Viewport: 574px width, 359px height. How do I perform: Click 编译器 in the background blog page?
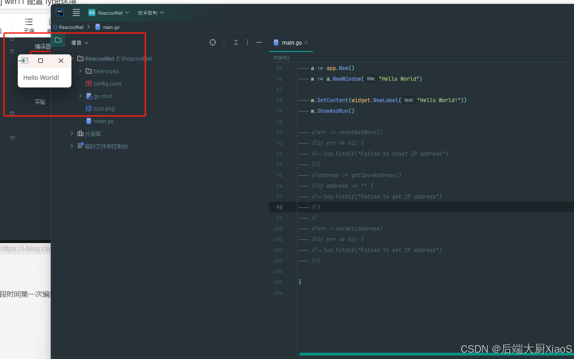click(43, 47)
